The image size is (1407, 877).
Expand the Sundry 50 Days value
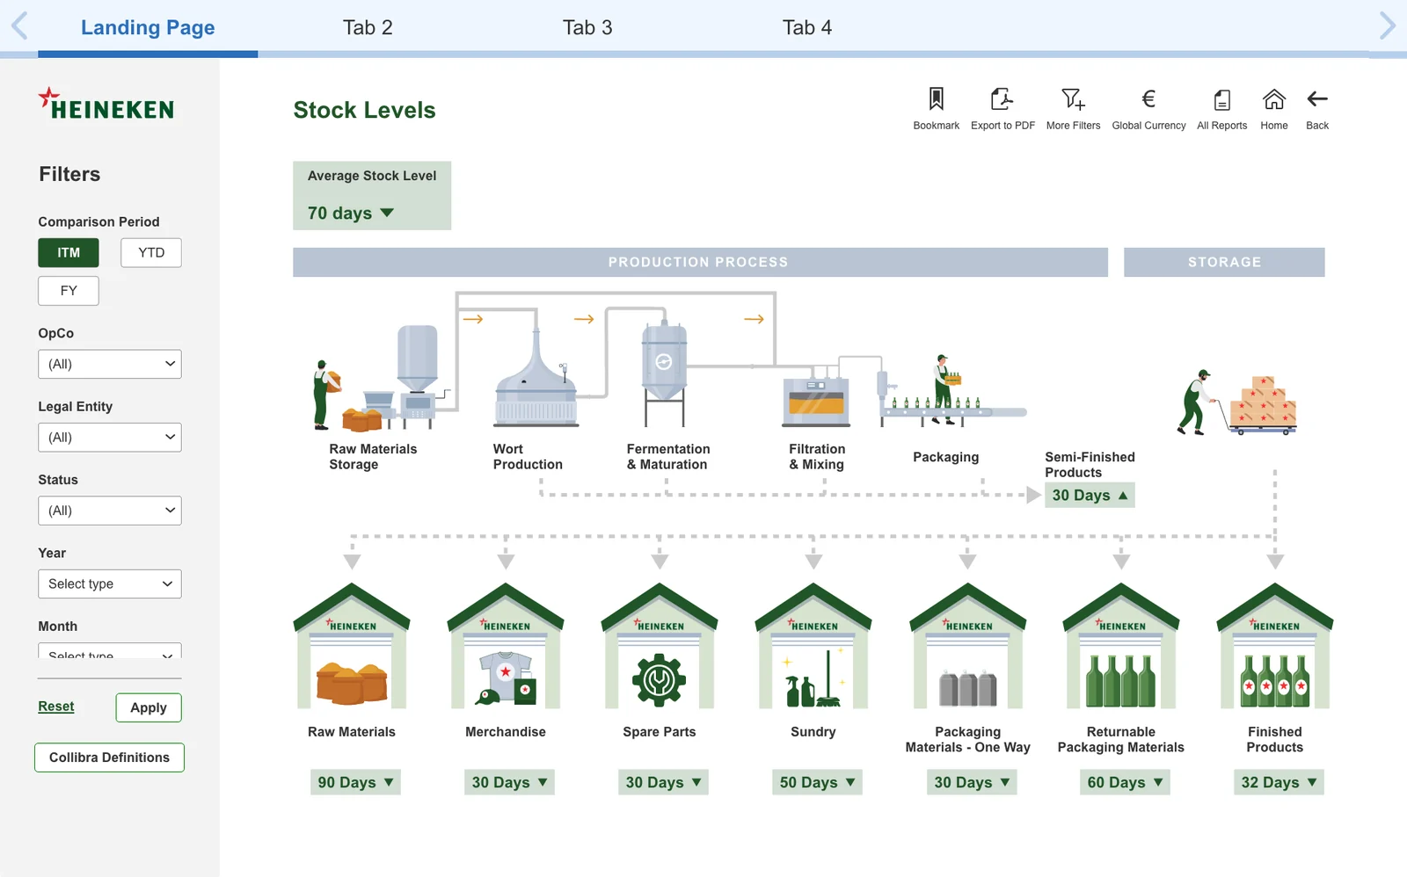[817, 782]
